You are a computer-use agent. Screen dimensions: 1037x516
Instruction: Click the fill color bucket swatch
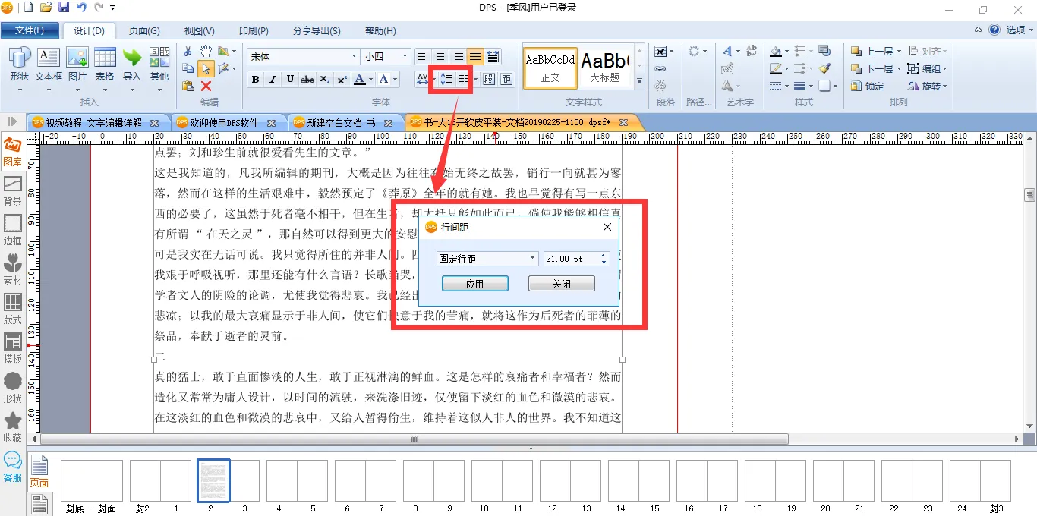click(775, 51)
